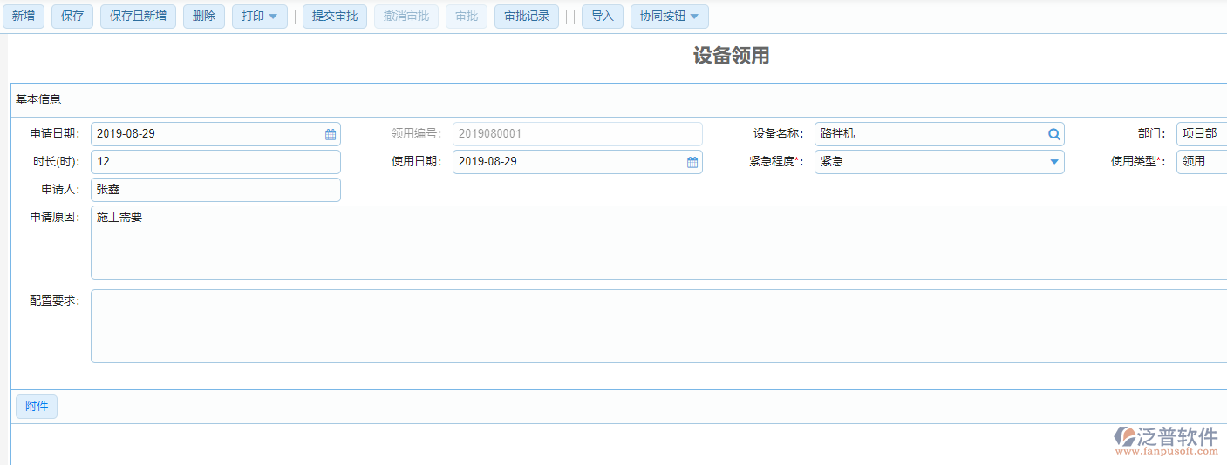Open the calendar icon for 申请日期
This screenshot has width=1227, height=465.
tap(331, 134)
